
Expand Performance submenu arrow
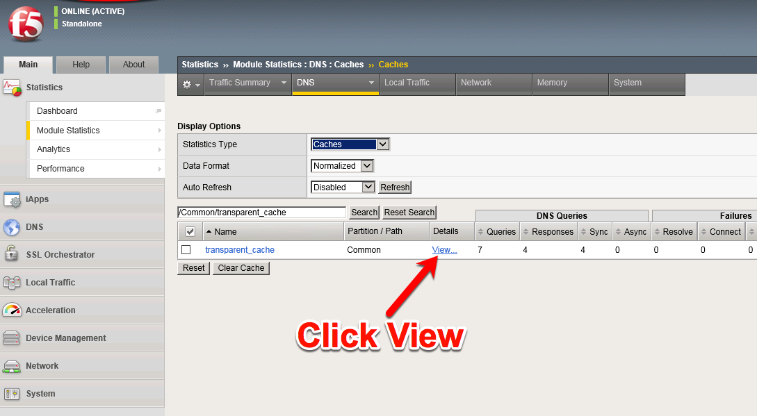point(159,169)
